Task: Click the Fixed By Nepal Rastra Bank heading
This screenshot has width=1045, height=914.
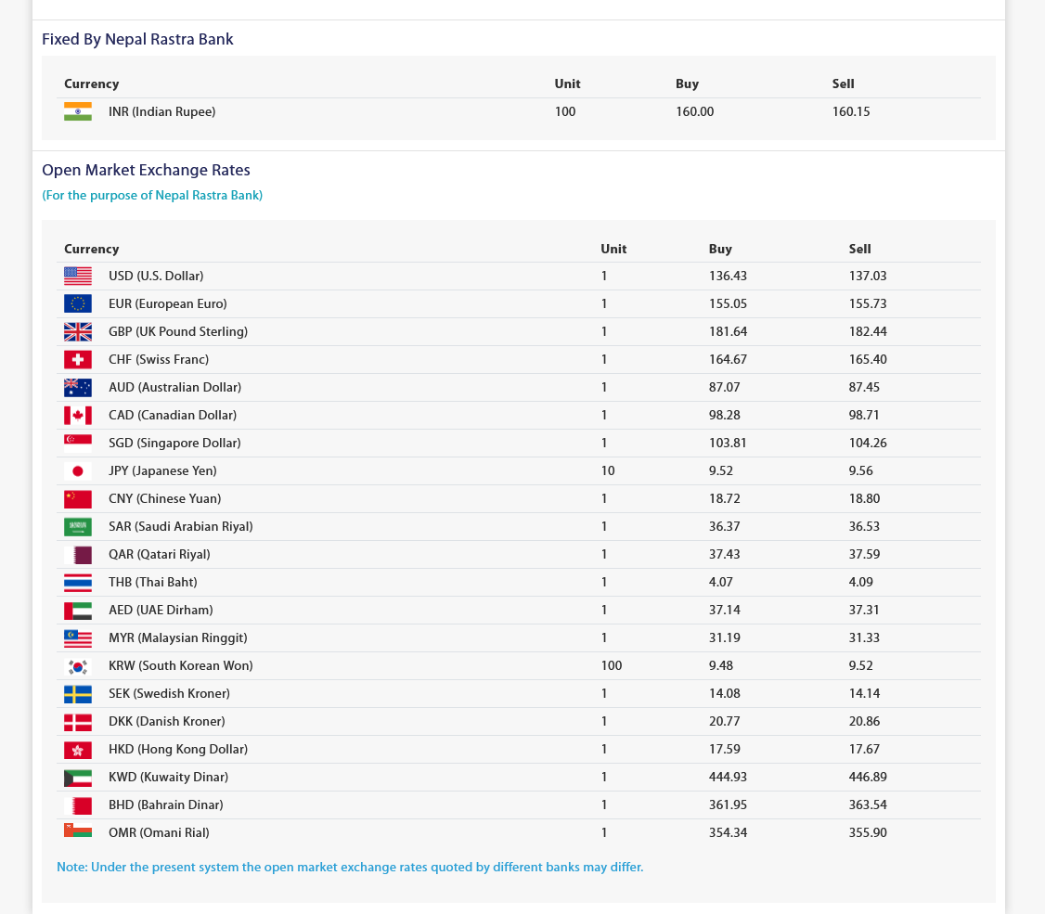Action: (x=137, y=40)
